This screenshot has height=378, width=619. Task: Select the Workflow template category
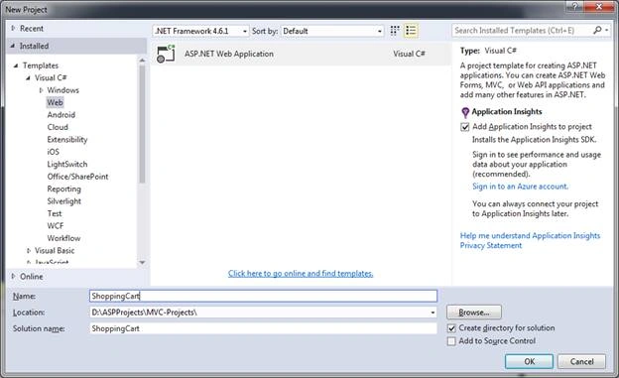tap(63, 238)
